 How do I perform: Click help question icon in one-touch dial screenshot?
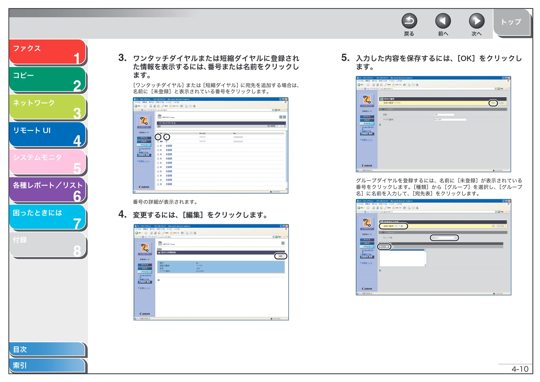tap(284, 117)
